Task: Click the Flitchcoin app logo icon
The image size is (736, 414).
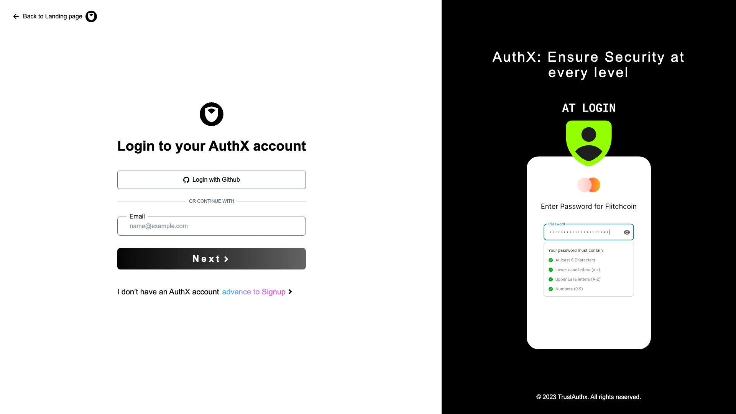Action: pos(588,184)
